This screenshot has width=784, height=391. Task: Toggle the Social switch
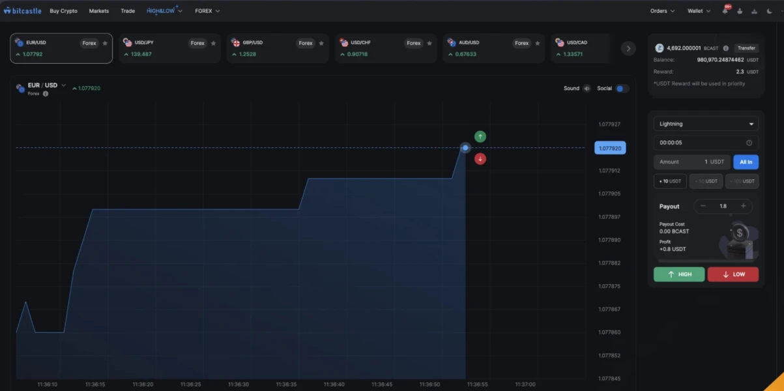point(622,89)
